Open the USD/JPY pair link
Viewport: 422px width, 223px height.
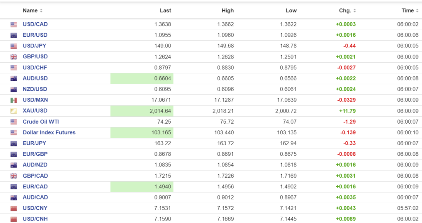34,46
